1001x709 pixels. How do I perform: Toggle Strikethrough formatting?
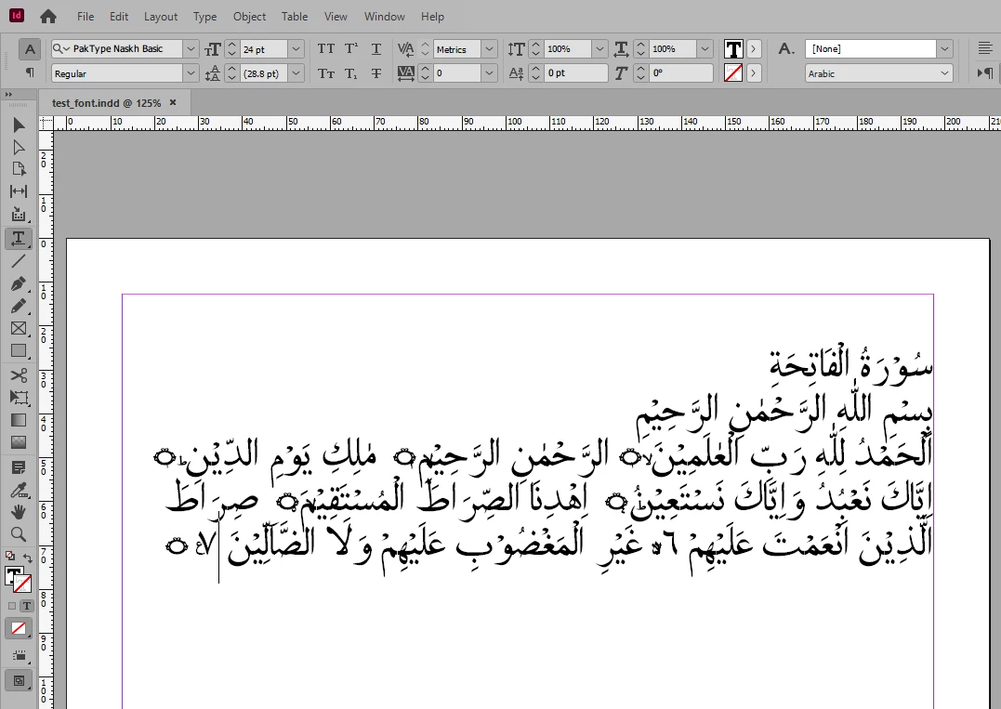pyautogui.click(x=376, y=73)
